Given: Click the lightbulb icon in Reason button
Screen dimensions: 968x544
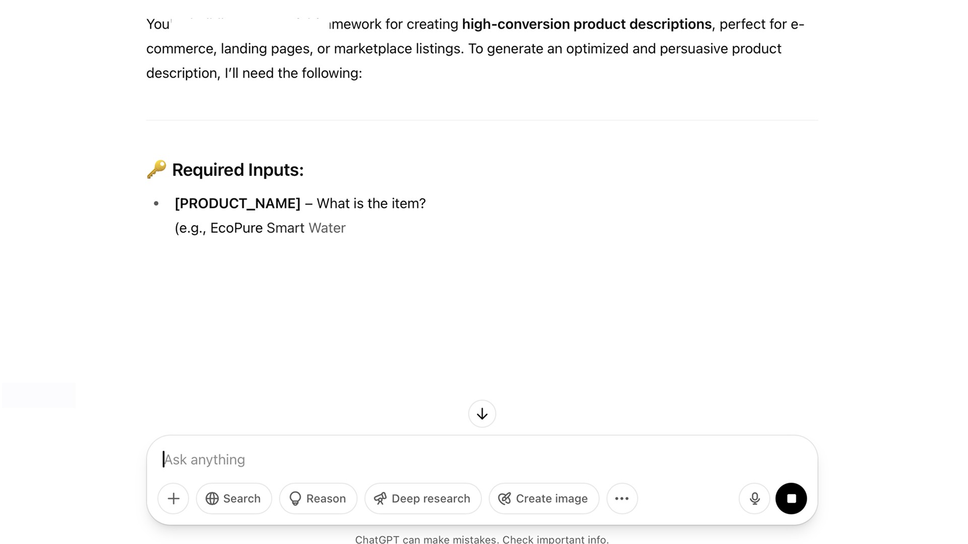Looking at the screenshot, I should [295, 499].
